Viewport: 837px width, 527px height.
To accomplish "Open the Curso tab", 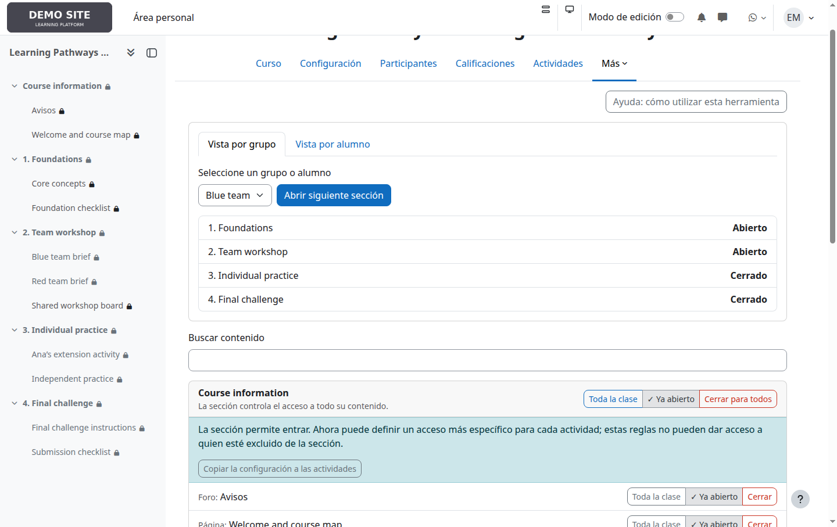I will coord(269,63).
